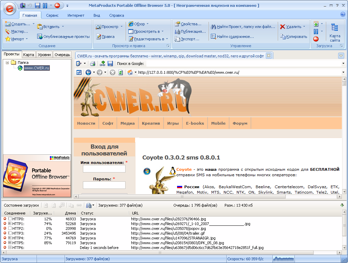This screenshot has height=263, width=348.
Task: Click the save floppy icon in browser toolbar
Action: click(x=110, y=64)
